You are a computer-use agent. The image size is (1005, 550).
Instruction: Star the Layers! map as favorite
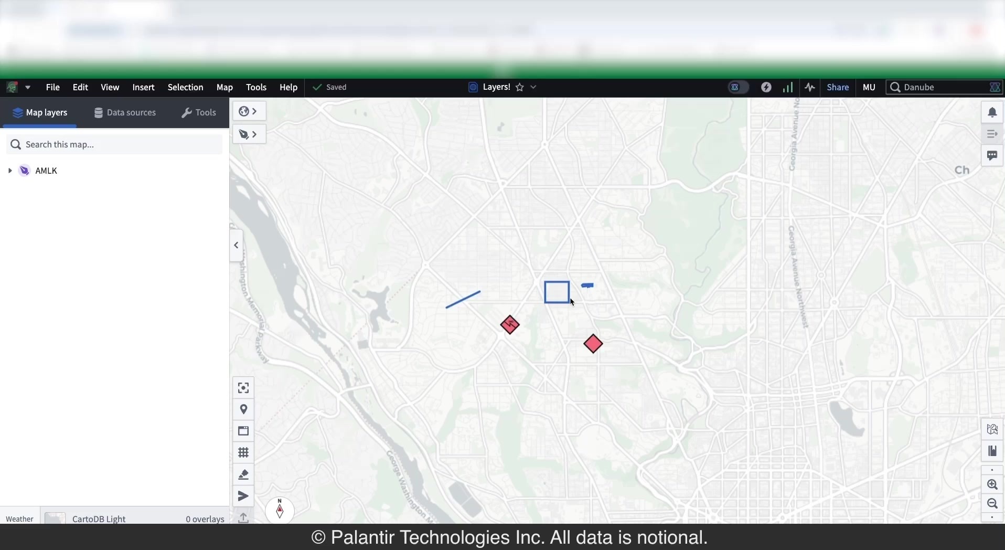click(520, 87)
